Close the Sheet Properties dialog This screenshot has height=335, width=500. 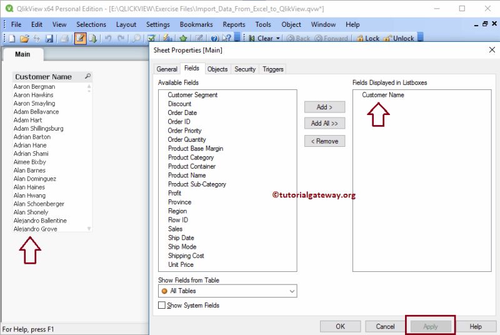pos(492,50)
